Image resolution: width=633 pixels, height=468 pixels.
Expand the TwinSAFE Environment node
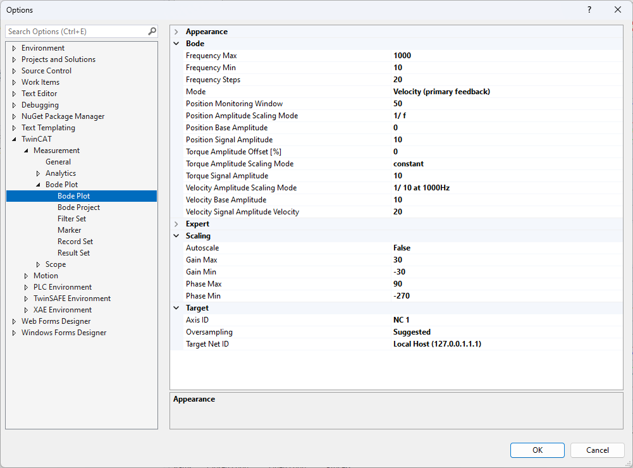(x=26, y=299)
